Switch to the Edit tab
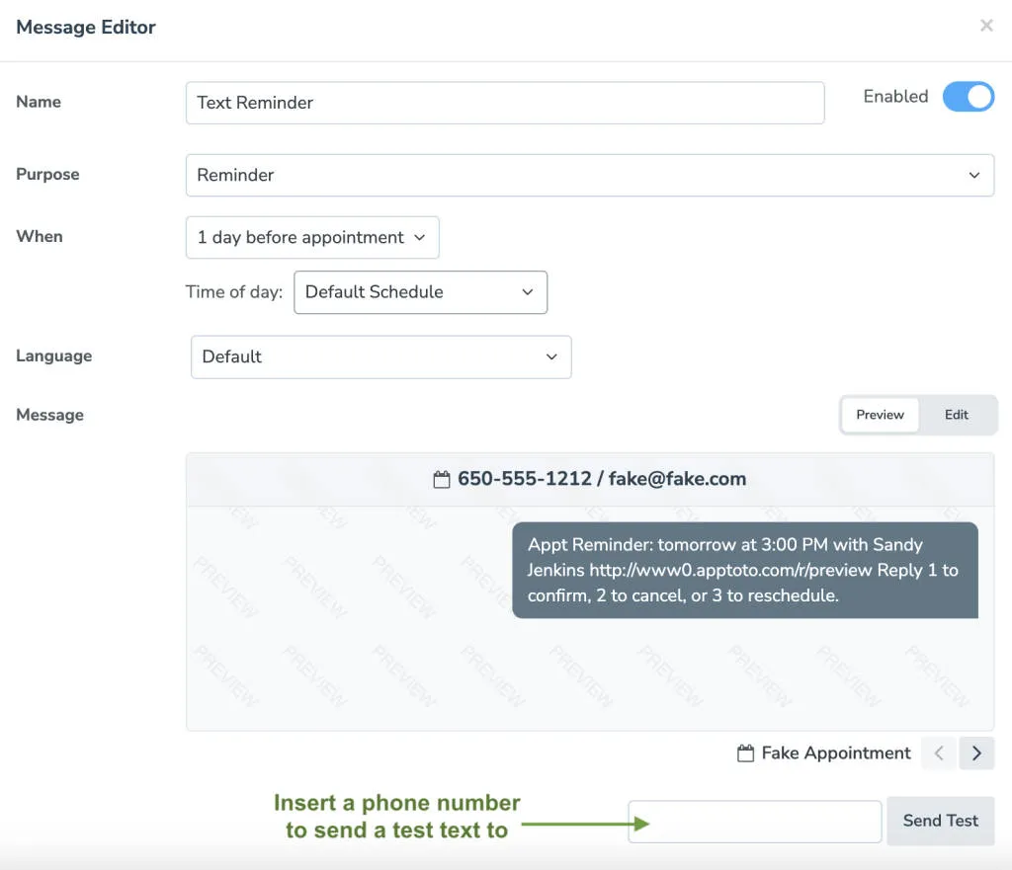 point(956,415)
